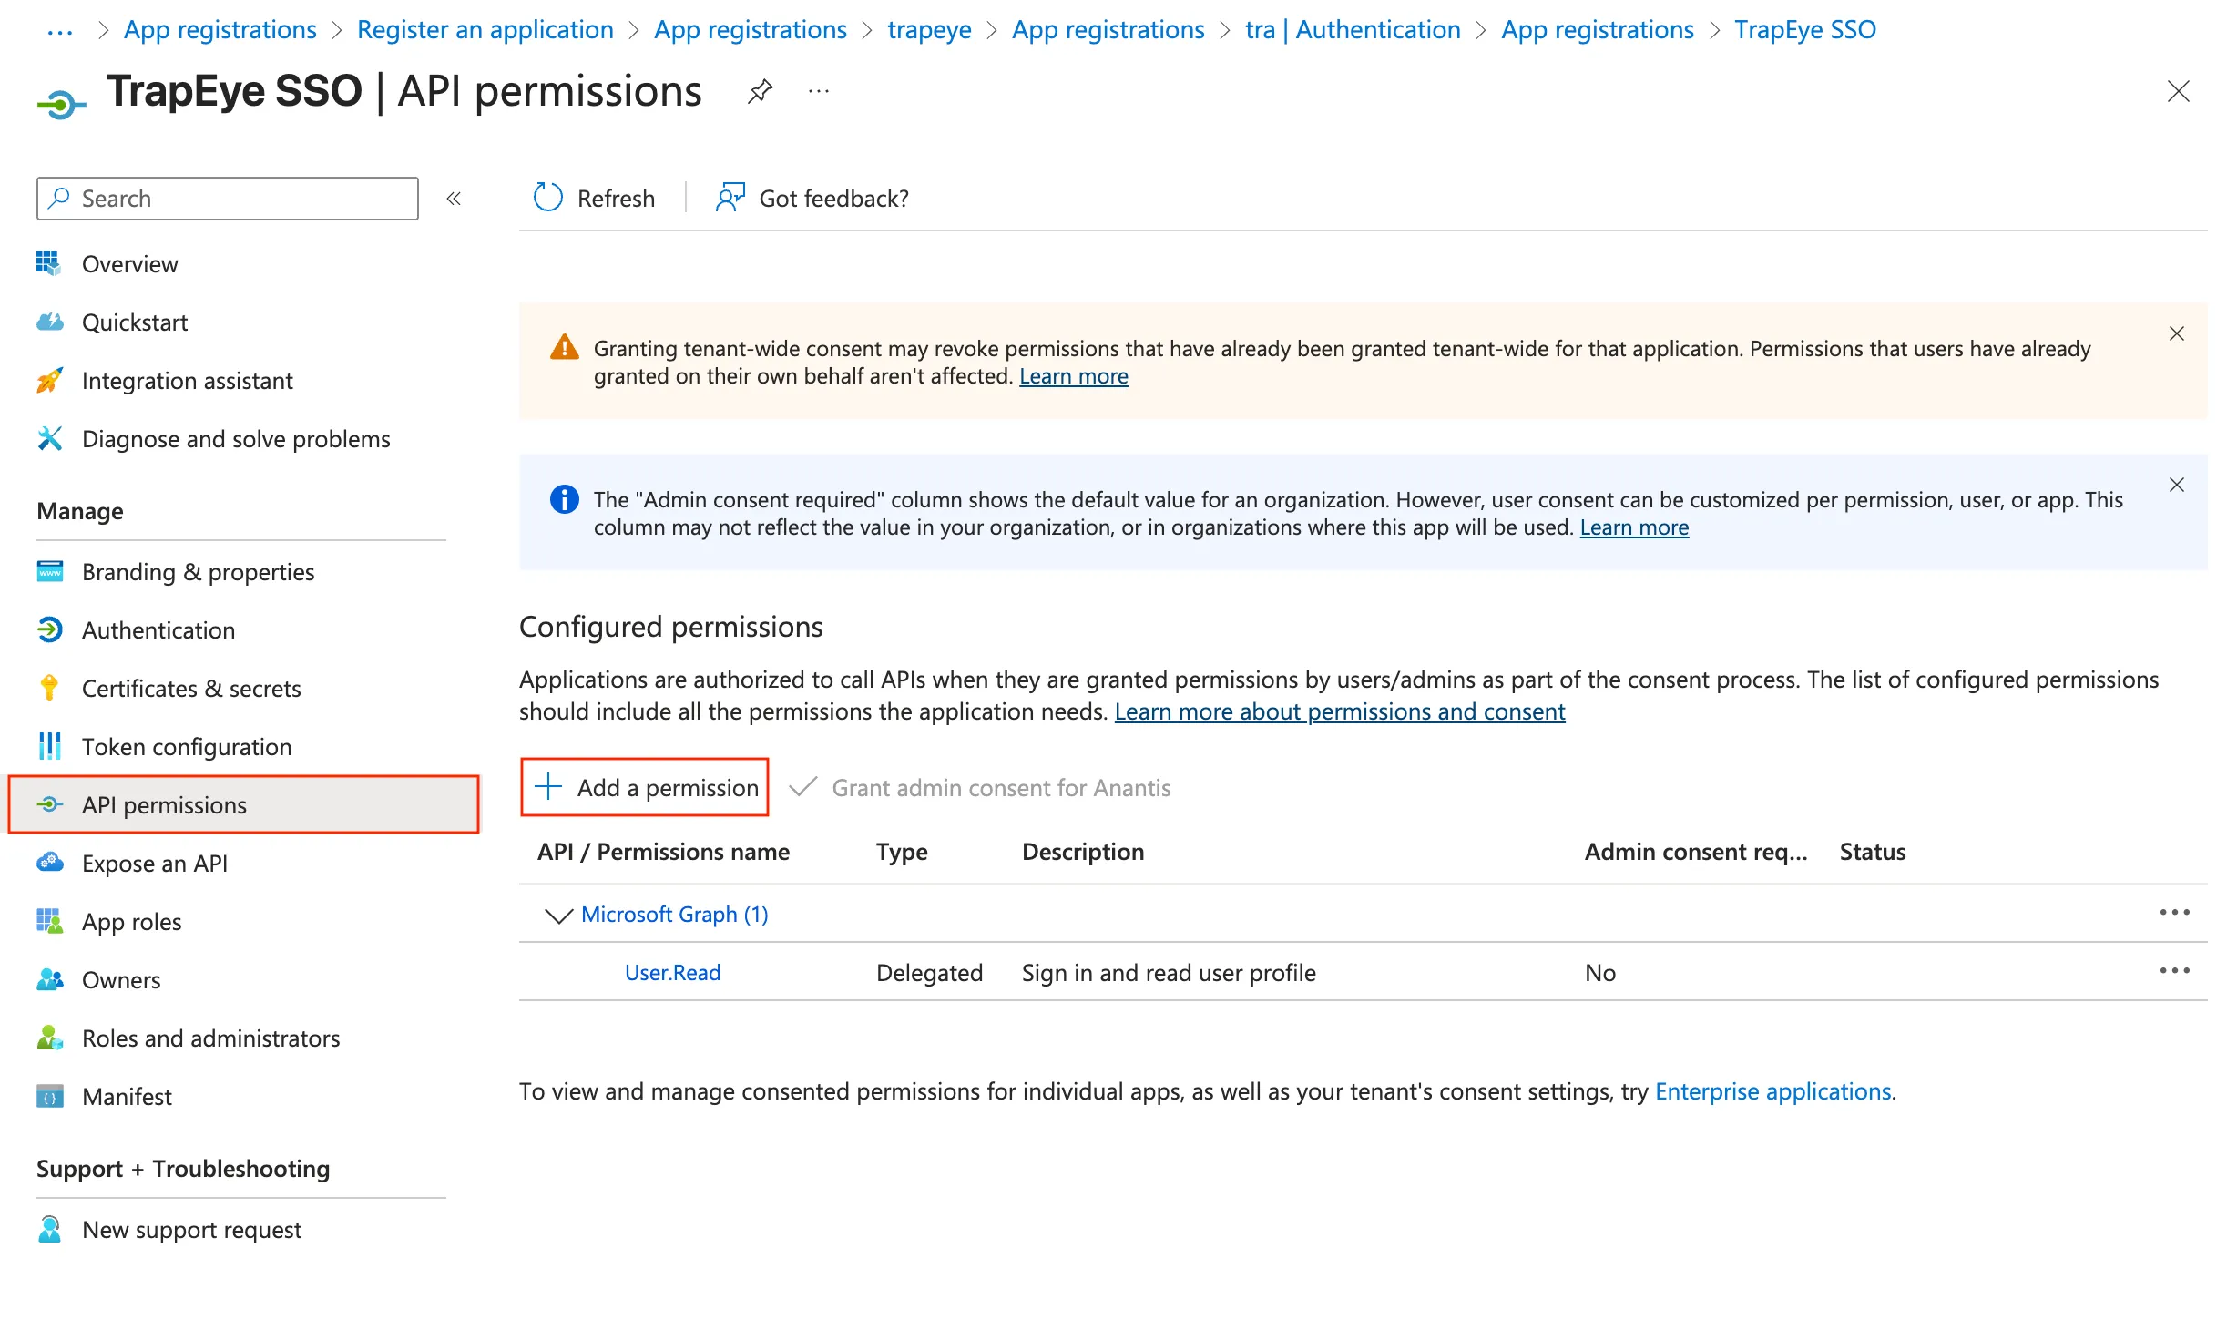Open App roles
Image resolution: width=2237 pixels, height=1330 pixels.
pos(131,921)
